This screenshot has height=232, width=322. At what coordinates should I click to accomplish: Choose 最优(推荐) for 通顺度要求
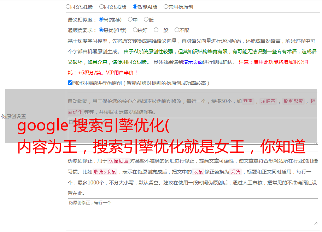tap(101, 30)
